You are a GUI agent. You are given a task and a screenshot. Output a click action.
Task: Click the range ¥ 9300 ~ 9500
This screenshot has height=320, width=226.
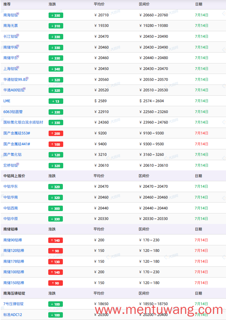click(152, 144)
